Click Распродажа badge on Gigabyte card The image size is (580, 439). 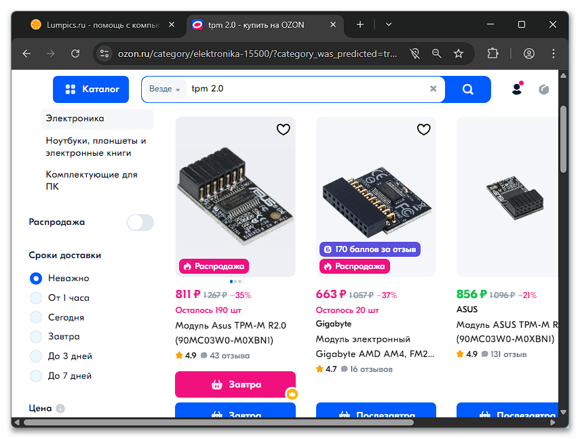click(355, 266)
